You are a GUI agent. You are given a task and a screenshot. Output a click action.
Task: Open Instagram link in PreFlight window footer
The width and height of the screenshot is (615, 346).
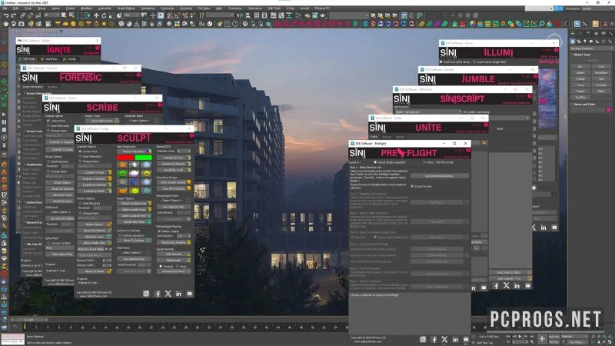(x=423, y=339)
